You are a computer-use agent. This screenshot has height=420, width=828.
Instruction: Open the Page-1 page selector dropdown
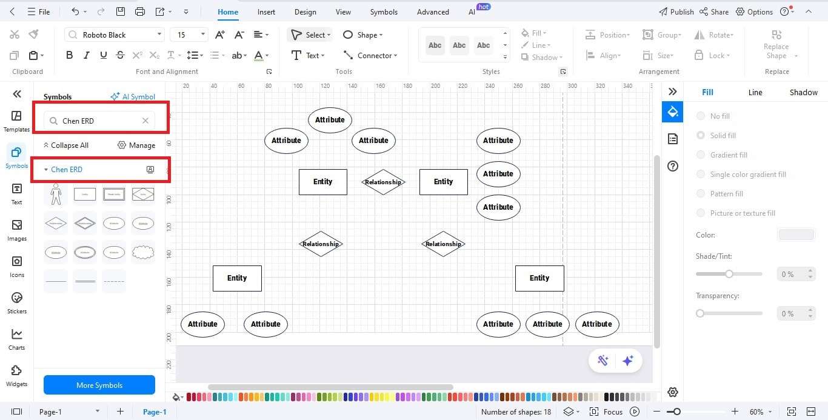pos(97,412)
